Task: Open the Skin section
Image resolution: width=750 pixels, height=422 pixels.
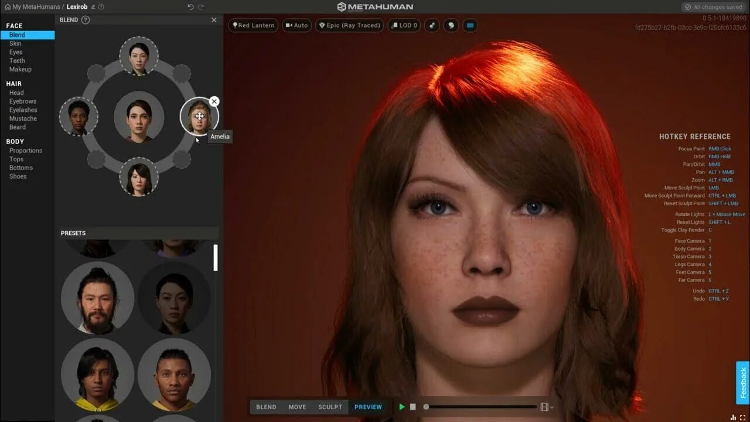Action: [15, 43]
